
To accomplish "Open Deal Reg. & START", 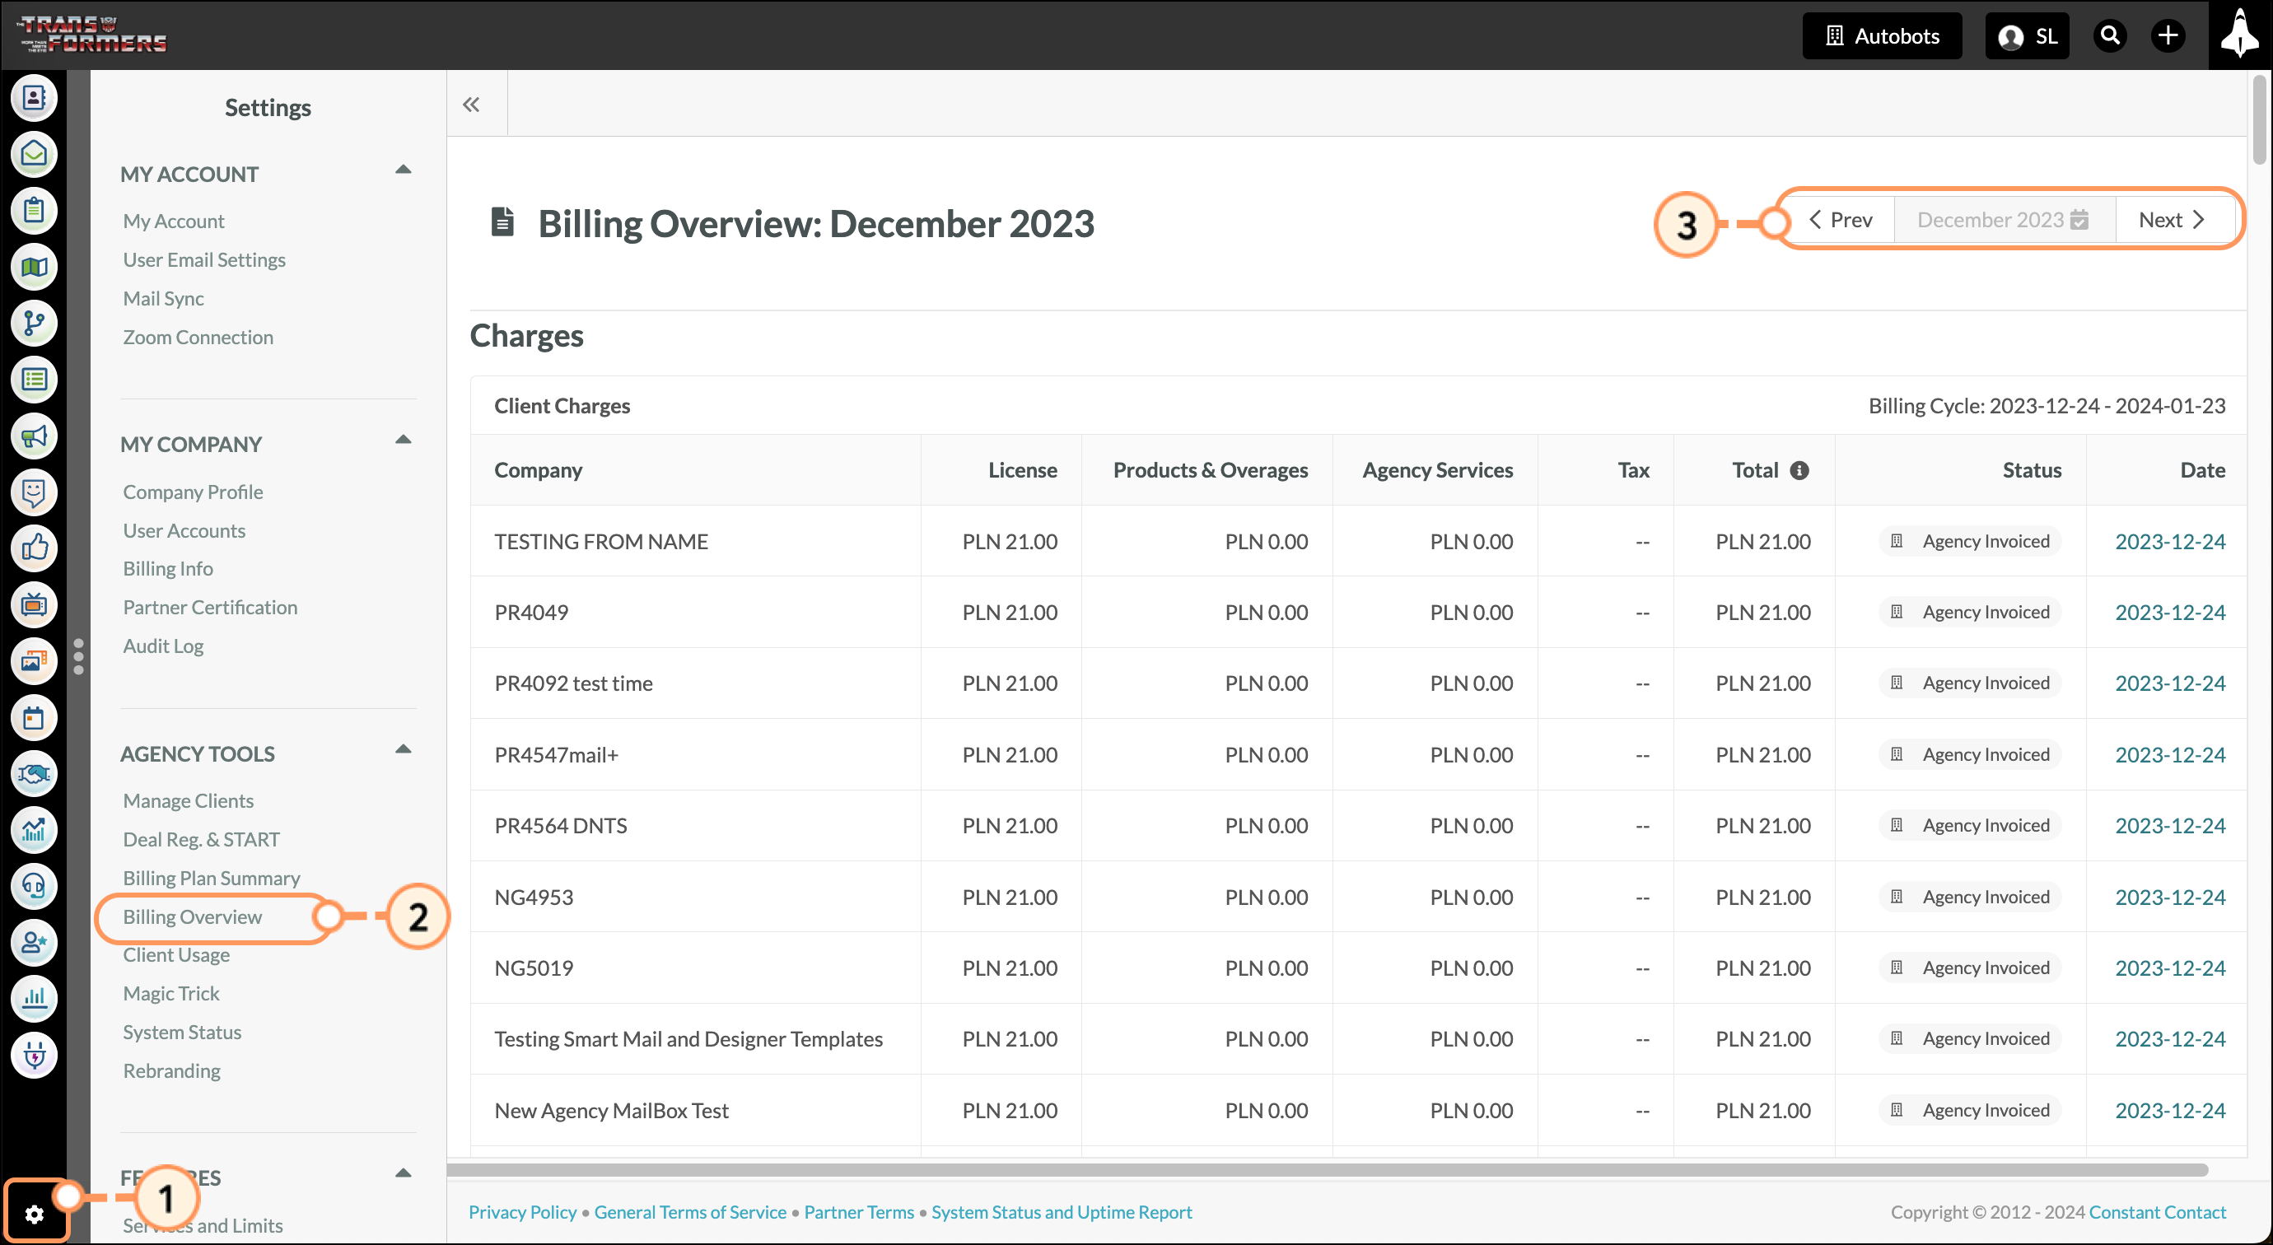I will coord(201,839).
